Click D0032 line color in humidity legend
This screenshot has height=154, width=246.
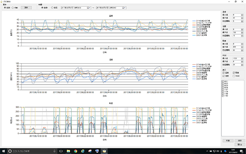pyautogui.click(x=194, y=69)
